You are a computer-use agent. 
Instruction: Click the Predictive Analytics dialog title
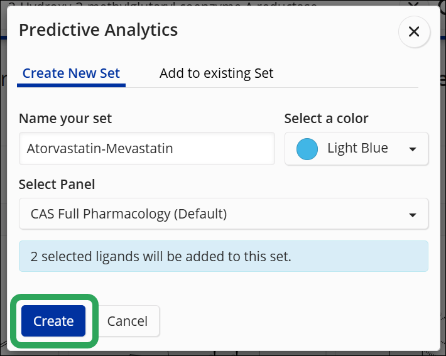pyautogui.click(x=98, y=30)
